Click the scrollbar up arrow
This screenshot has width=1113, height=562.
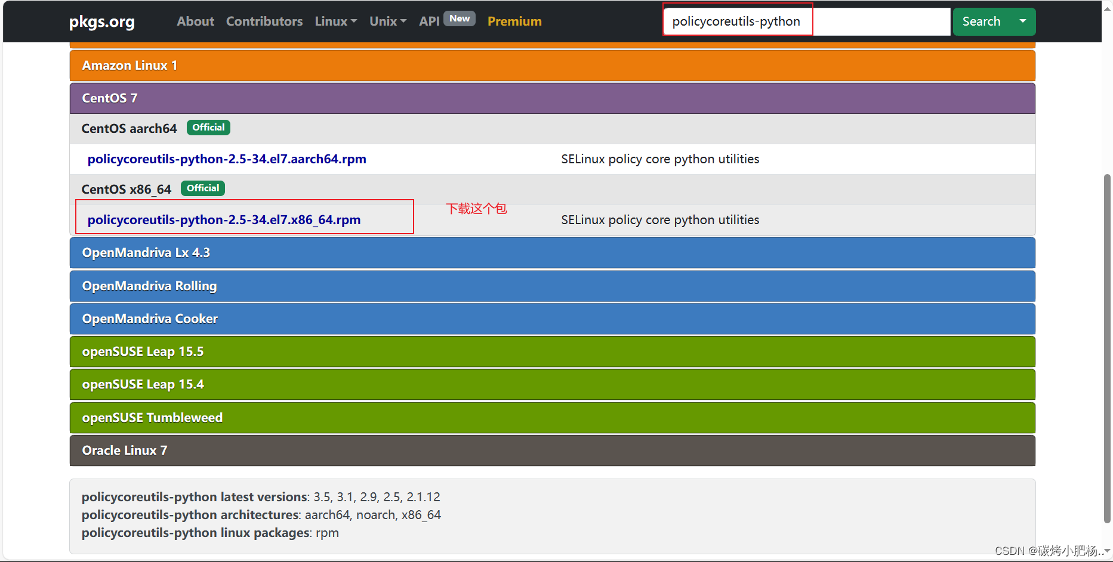click(x=1107, y=8)
